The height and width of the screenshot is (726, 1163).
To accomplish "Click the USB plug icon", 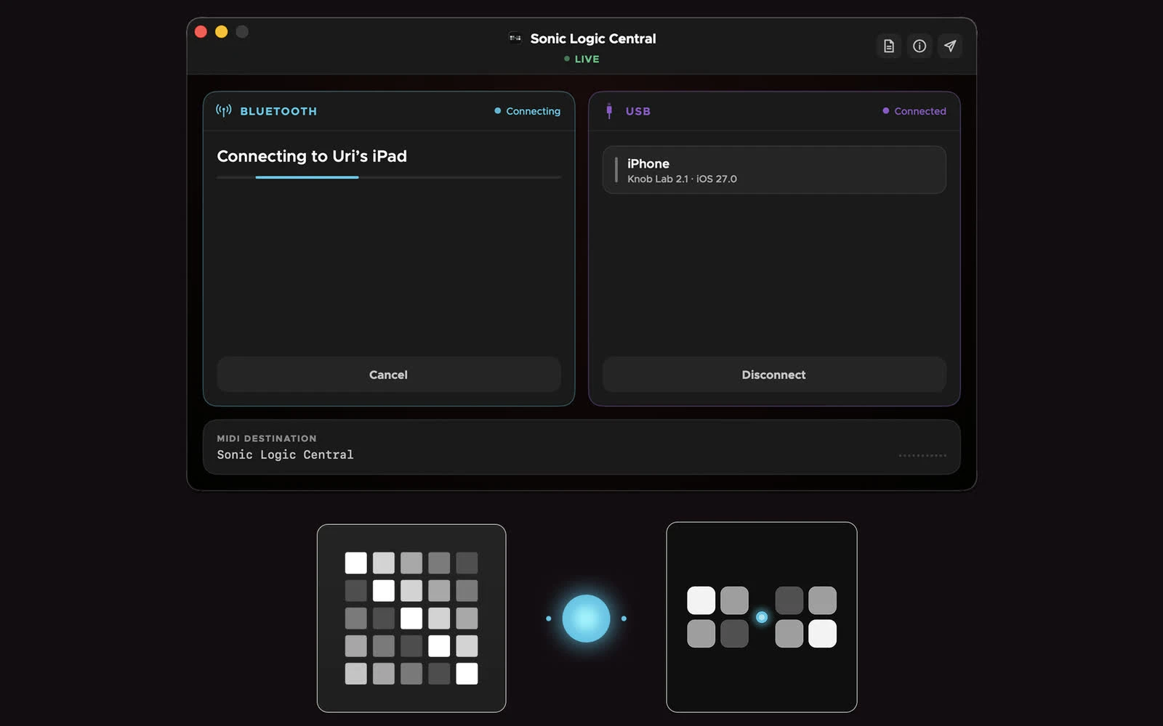I will [x=609, y=110].
